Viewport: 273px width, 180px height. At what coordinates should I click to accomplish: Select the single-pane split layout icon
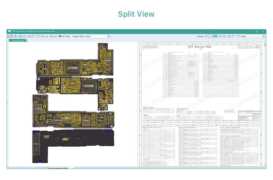[x=12, y=36]
